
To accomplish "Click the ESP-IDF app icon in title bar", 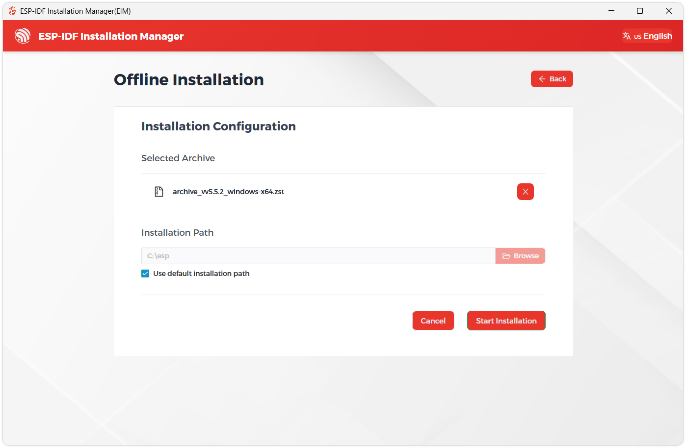I will pos(12,11).
